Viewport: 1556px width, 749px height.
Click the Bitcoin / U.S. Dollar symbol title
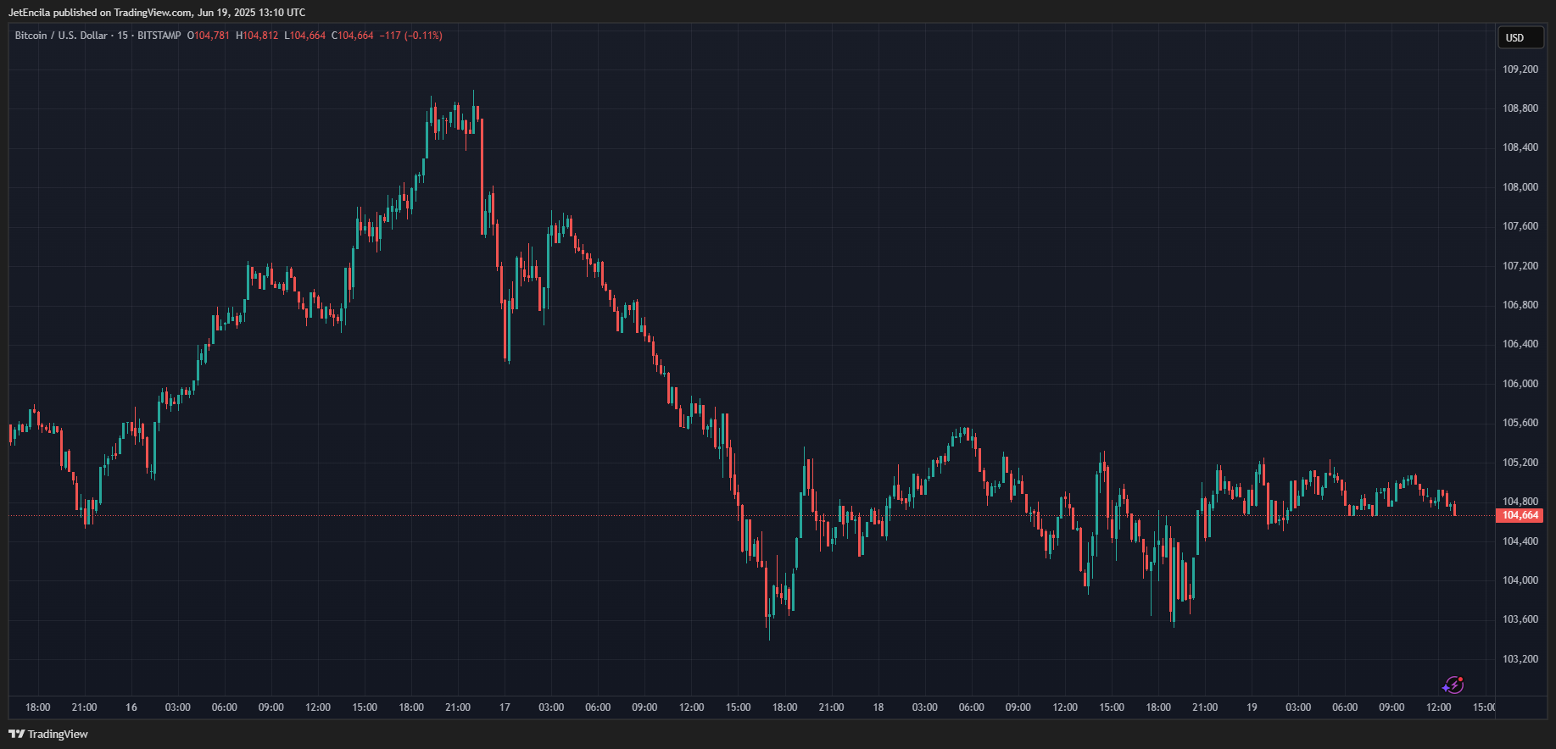coord(61,36)
